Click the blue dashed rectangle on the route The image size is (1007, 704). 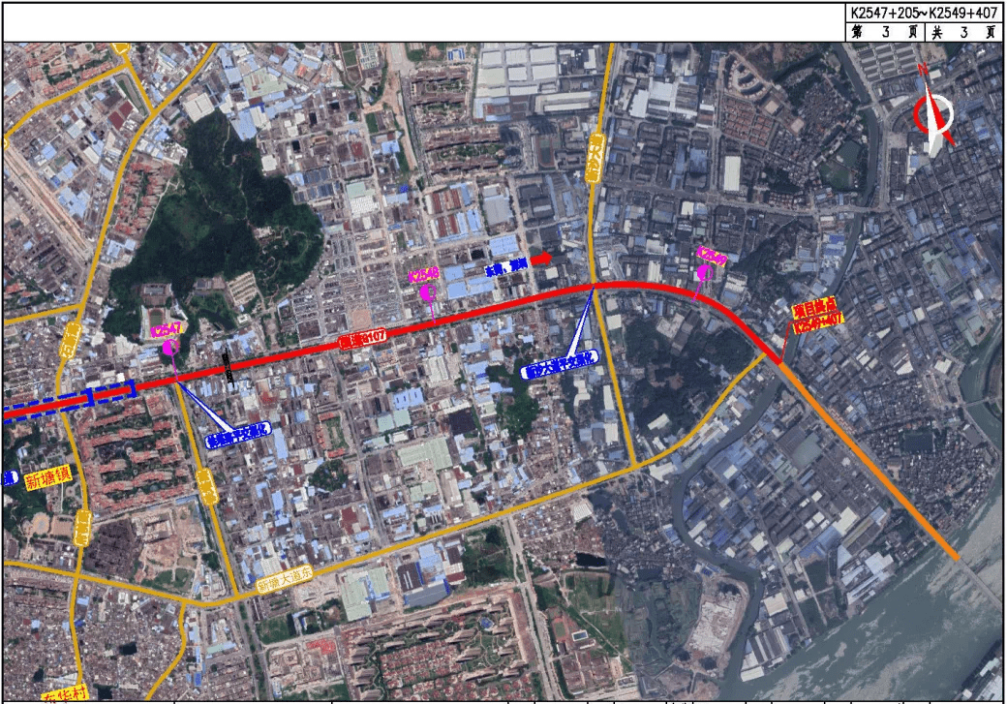coord(68,400)
